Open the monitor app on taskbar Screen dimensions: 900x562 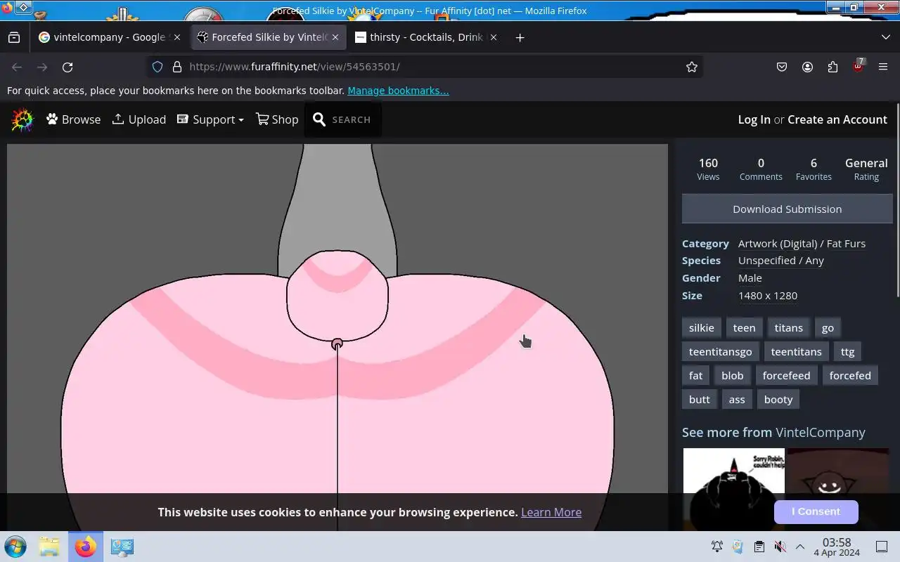[x=122, y=547]
